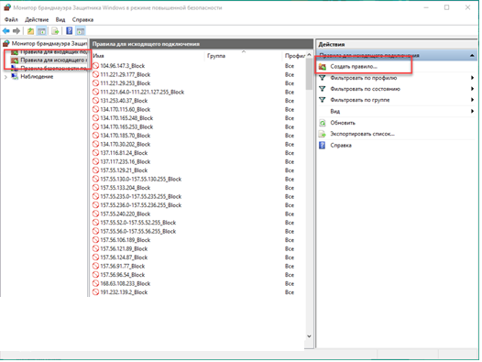Click the block icon of rule 104.96.147.3_Block

click(95, 66)
